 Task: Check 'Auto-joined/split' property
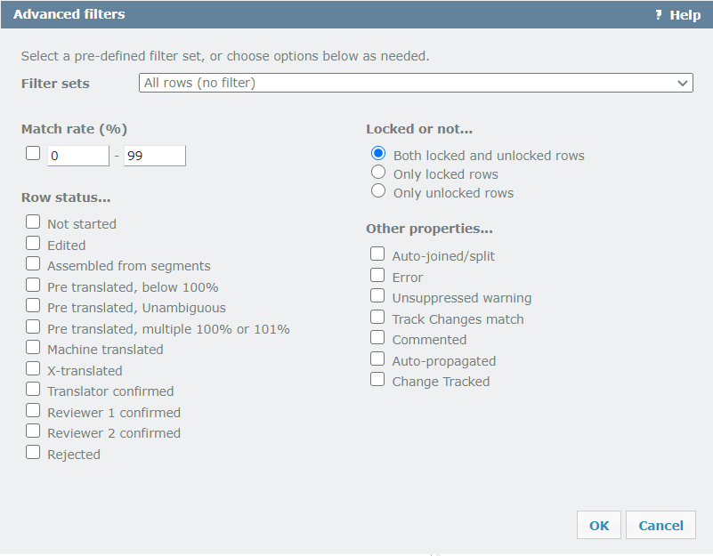[x=377, y=253]
